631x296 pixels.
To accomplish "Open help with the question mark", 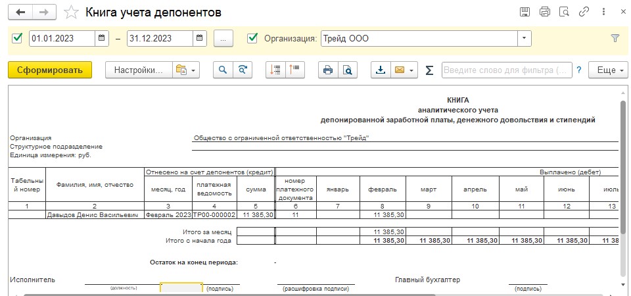I will tap(578, 70).
